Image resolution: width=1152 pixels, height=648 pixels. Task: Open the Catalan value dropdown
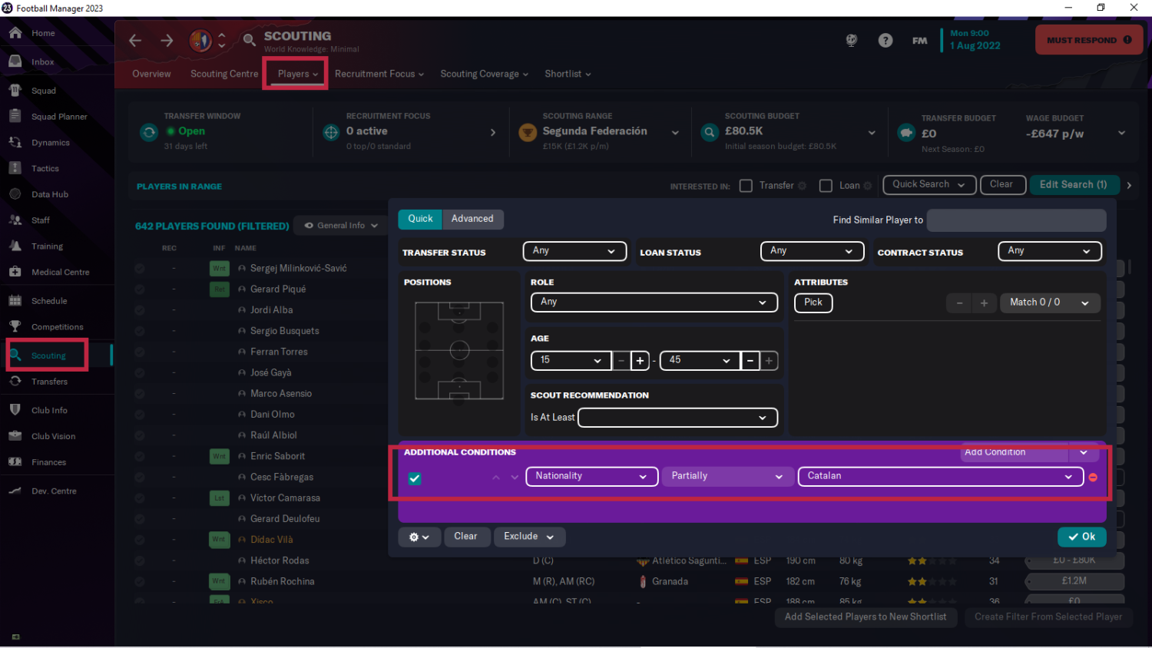(x=941, y=476)
